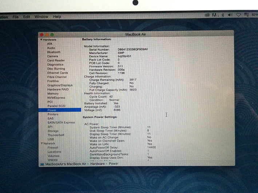Click the Full Charge Capacity value 5023
Screen dimensions: 258x193
tap(133, 90)
